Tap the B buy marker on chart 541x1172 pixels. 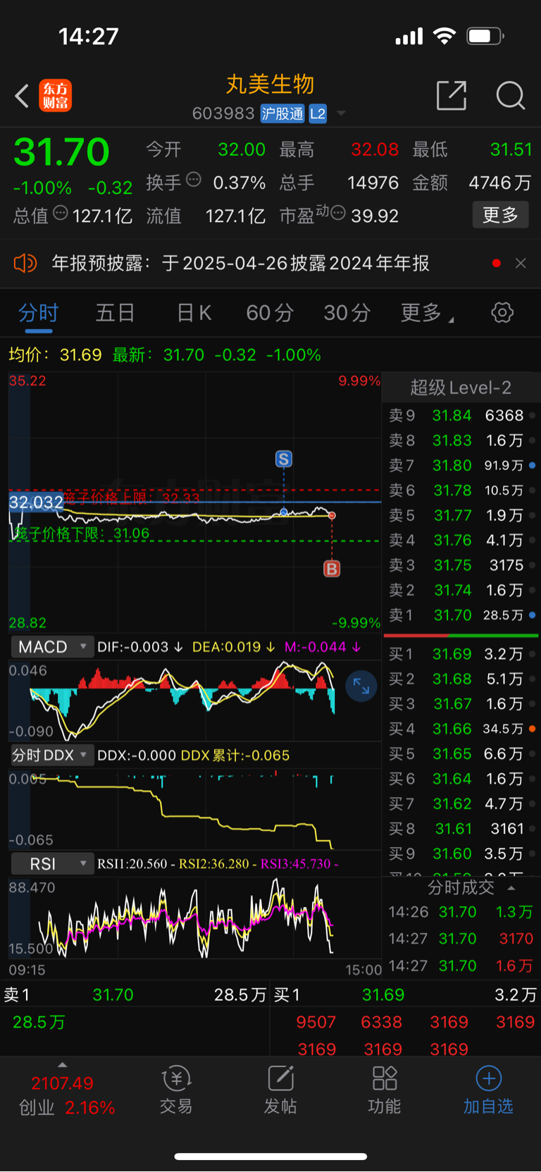332,569
